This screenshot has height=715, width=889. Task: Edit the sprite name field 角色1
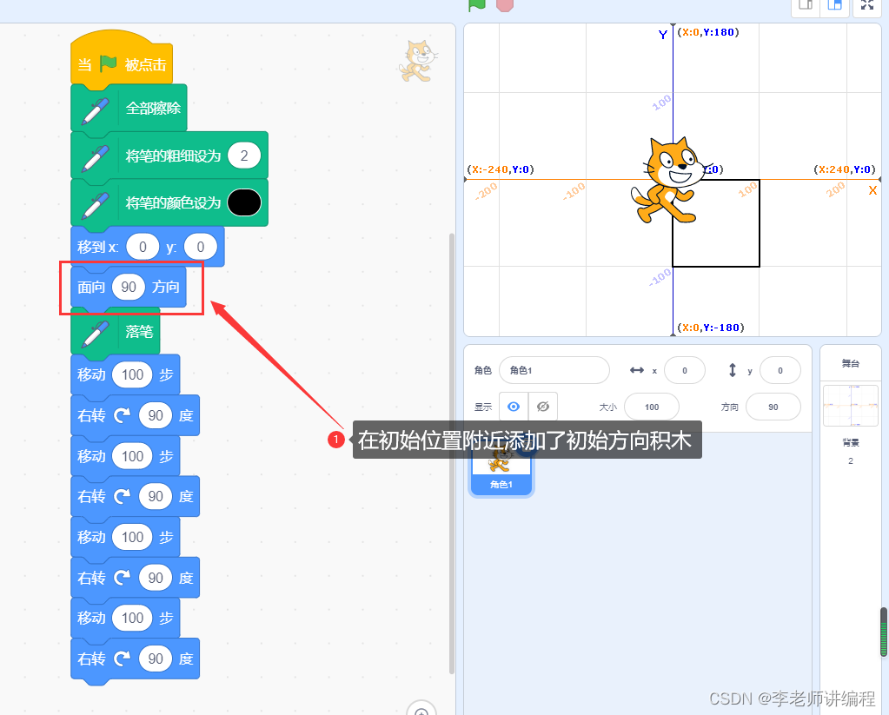tap(554, 370)
